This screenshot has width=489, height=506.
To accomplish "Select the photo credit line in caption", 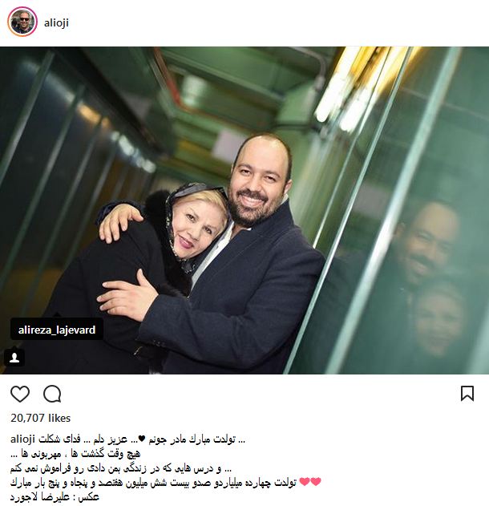I will 55,496.
